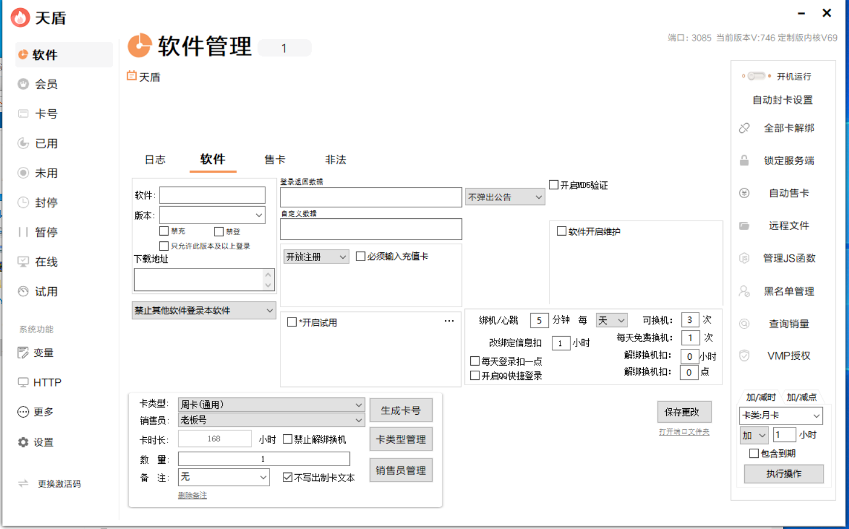Open the 卡类:月卡 dropdown
This screenshot has width=849, height=529.
tap(781, 415)
